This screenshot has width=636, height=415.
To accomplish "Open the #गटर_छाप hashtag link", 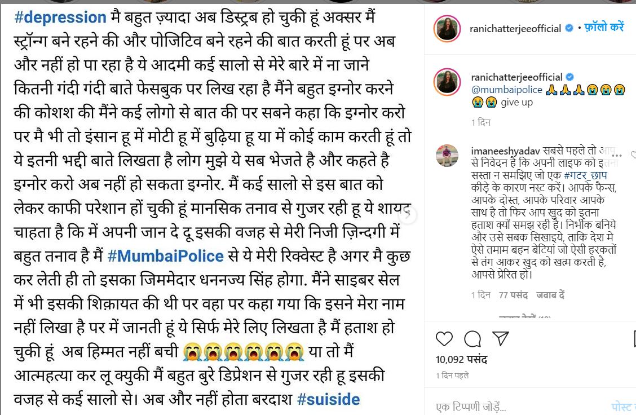I will pos(585,175).
